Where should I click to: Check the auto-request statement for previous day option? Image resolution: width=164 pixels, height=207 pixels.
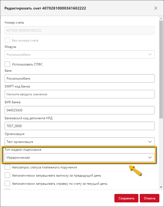coord(7,175)
